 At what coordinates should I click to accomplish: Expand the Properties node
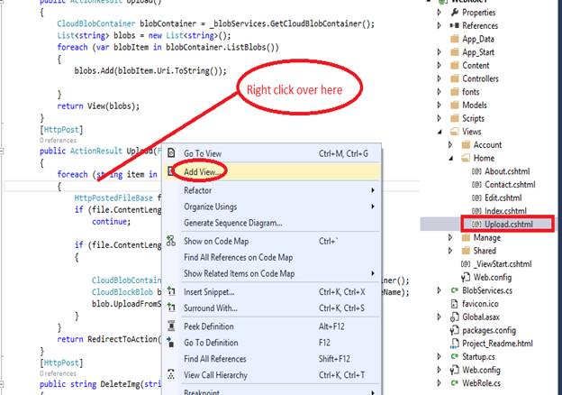click(440, 13)
